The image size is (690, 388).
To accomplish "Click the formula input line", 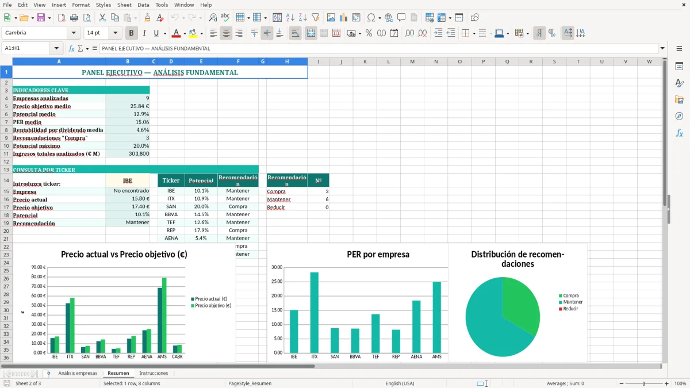I will tap(378, 48).
